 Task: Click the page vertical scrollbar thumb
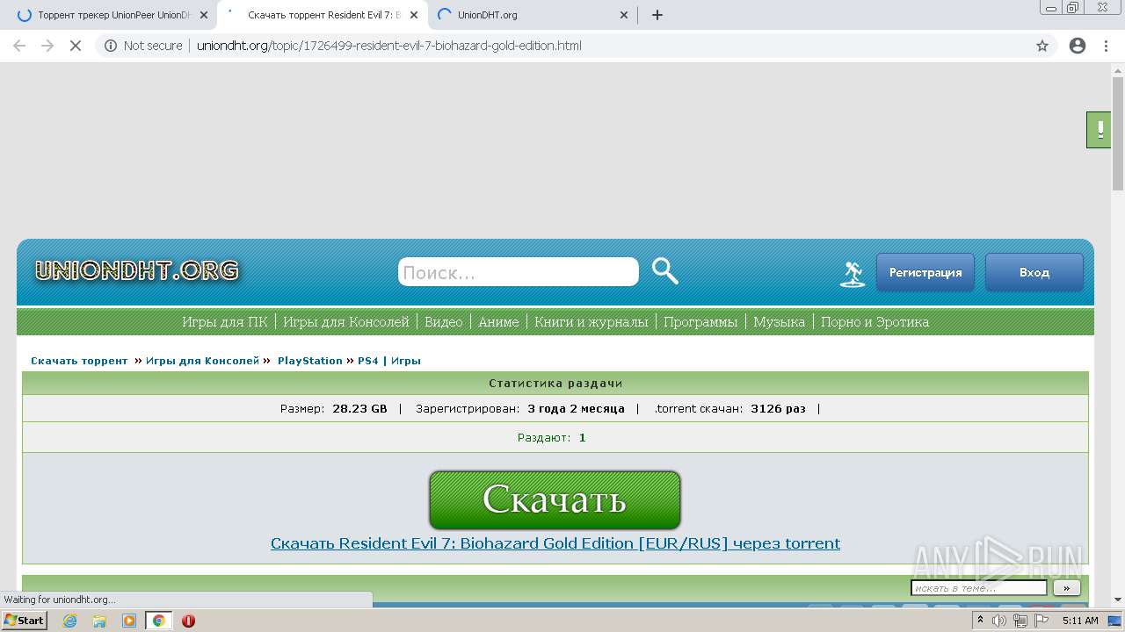click(1118, 133)
